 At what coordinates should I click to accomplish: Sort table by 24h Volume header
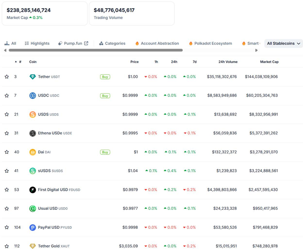[x=228, y=62]
